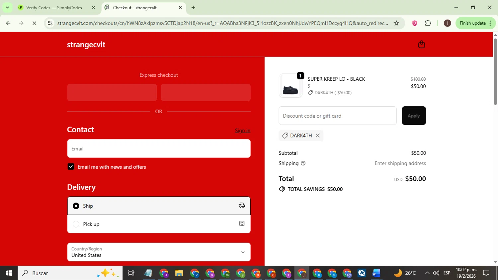Click the Enter shipping address text
498x280 pixels.
click(x=400, y=163)
